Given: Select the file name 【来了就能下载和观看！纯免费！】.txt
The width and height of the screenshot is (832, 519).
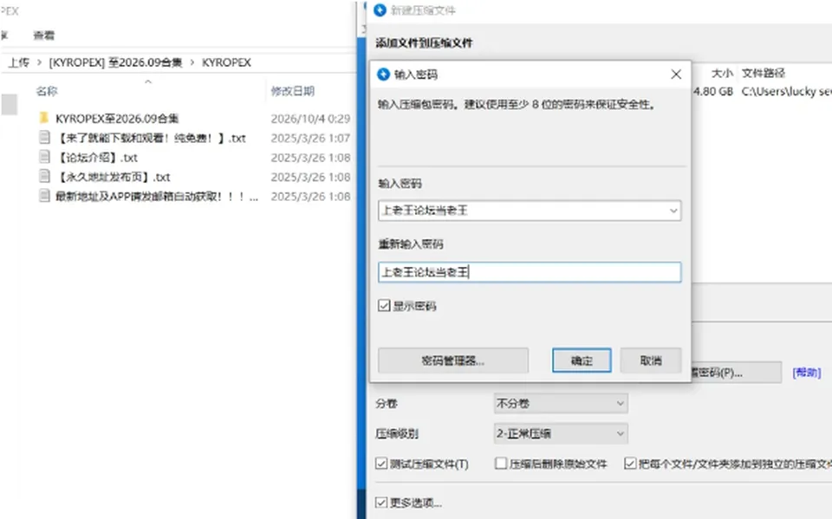Looking at the screenshot, I should coord(151,138).
